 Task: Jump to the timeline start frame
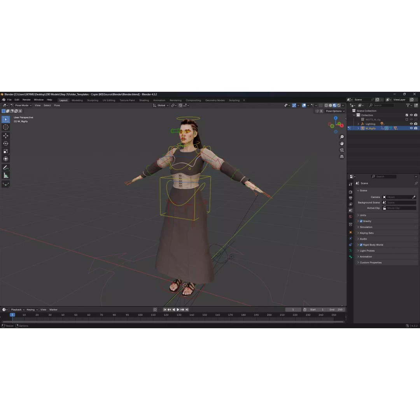pos(165,310)
